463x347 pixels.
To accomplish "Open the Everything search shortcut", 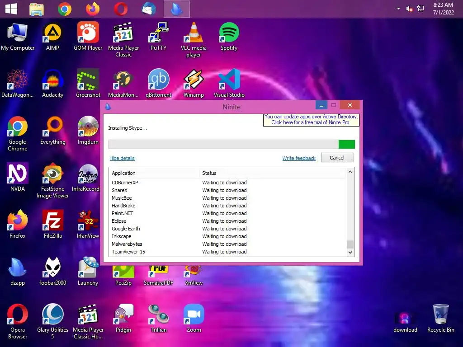I will (52, 131).
